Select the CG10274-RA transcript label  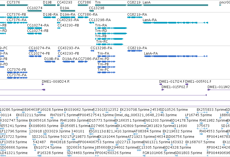pos(38,25)
